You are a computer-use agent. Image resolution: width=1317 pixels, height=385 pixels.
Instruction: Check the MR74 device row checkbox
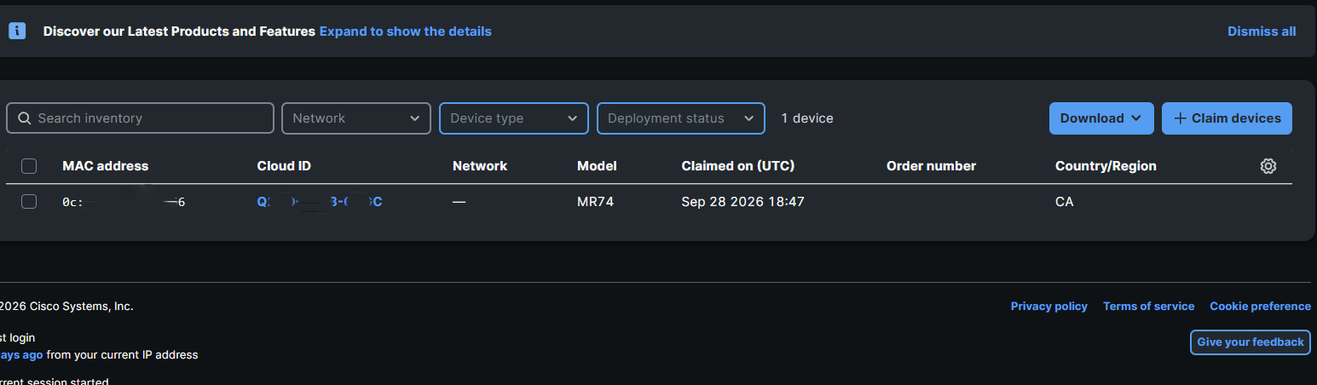click(29, 202)
